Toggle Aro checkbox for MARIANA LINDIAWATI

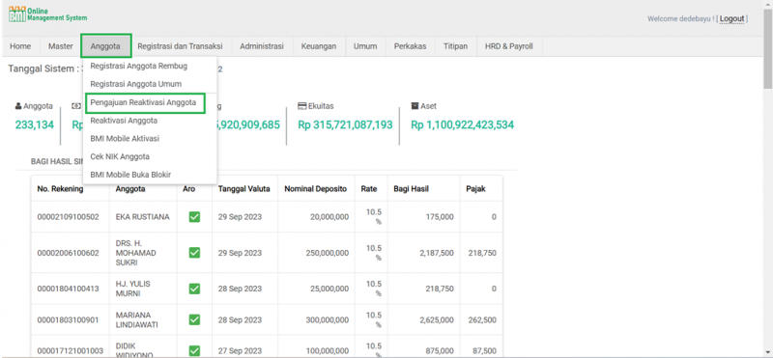pos(194,319)
